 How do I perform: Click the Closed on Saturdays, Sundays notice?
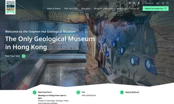coord(53,102)
